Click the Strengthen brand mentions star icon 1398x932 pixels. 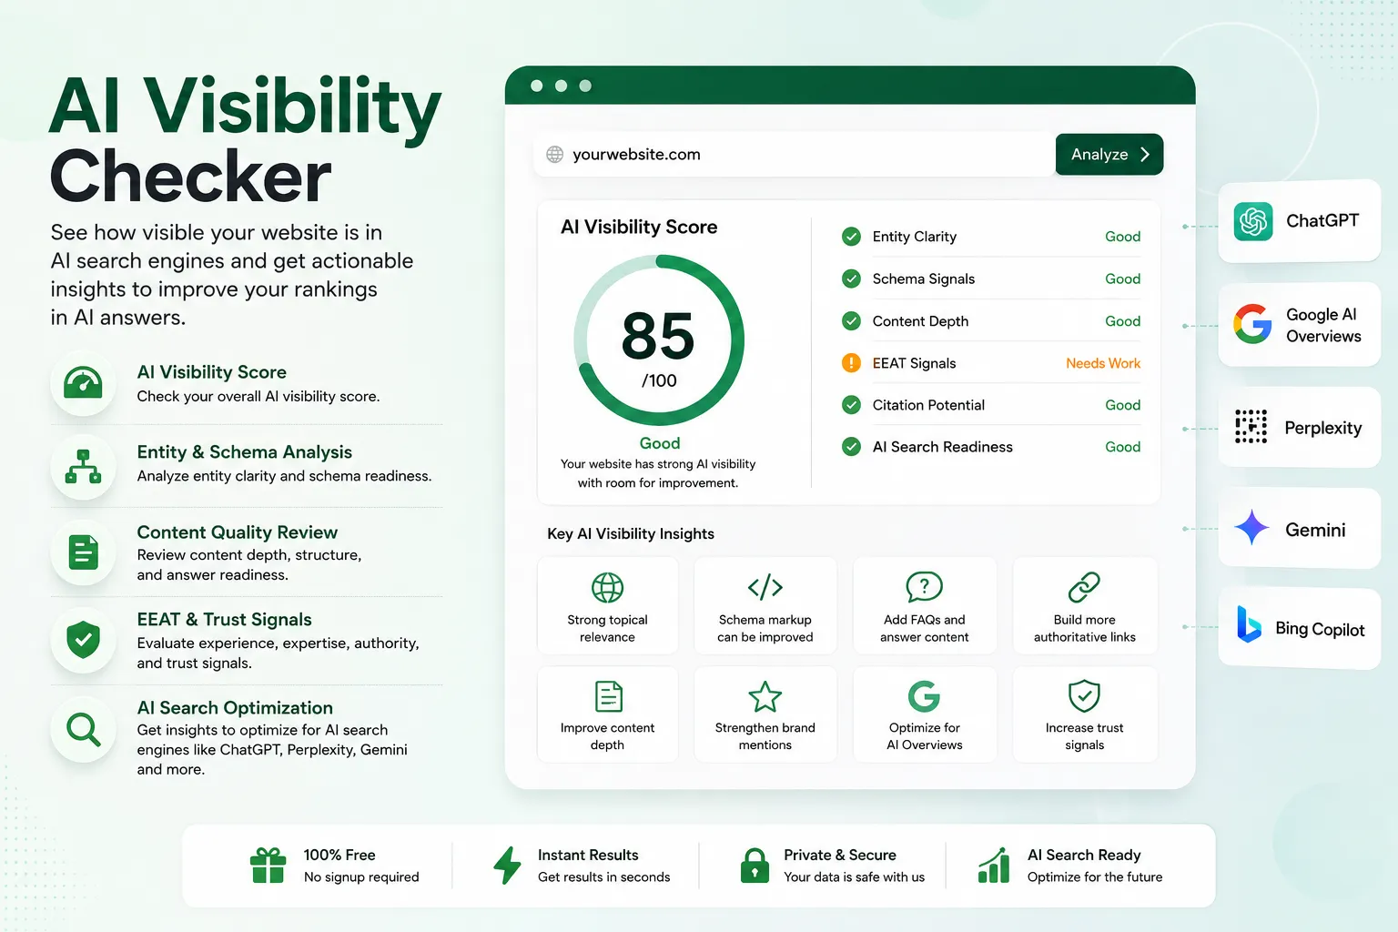(765, 697)
